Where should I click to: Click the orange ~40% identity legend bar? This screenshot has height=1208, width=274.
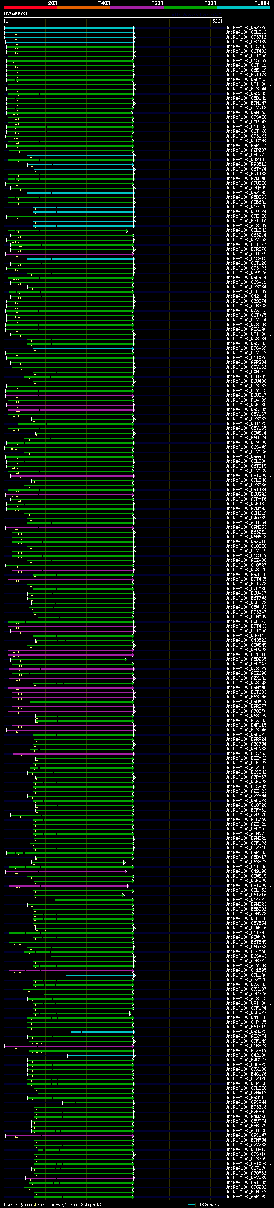(x=84, y=8)
